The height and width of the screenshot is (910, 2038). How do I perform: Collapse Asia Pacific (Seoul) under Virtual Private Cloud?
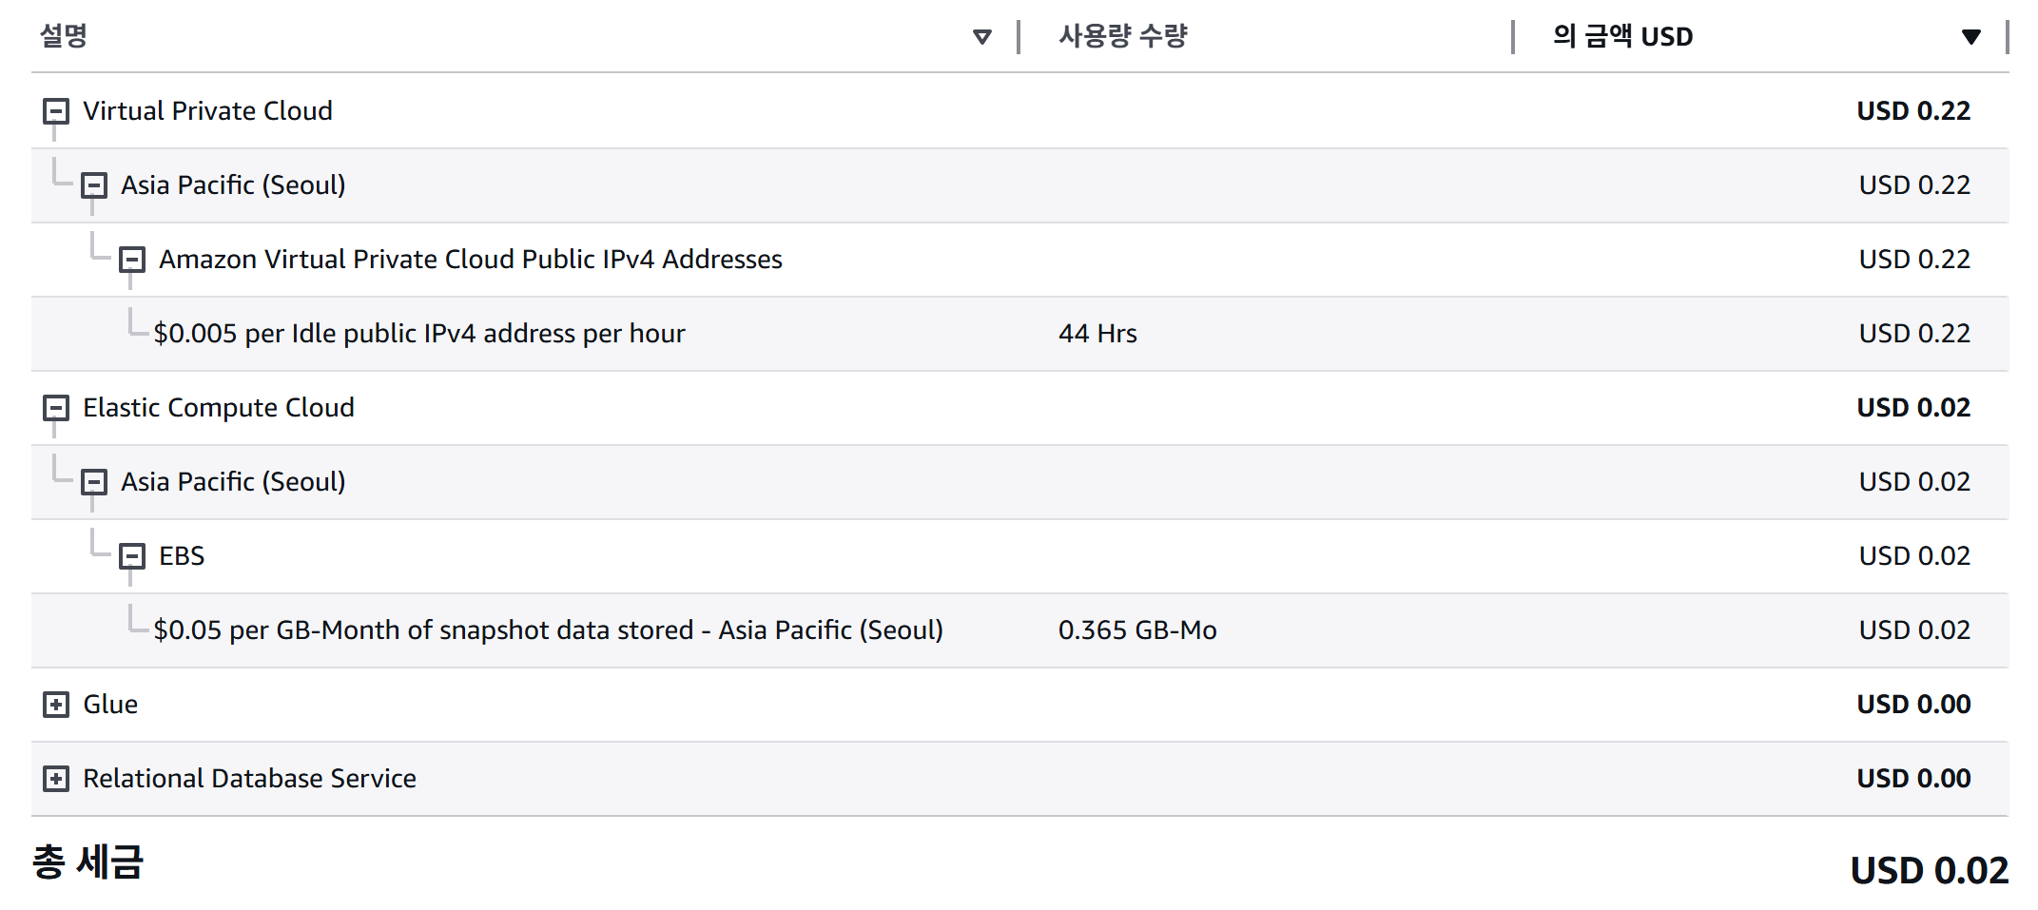(94, 185)
